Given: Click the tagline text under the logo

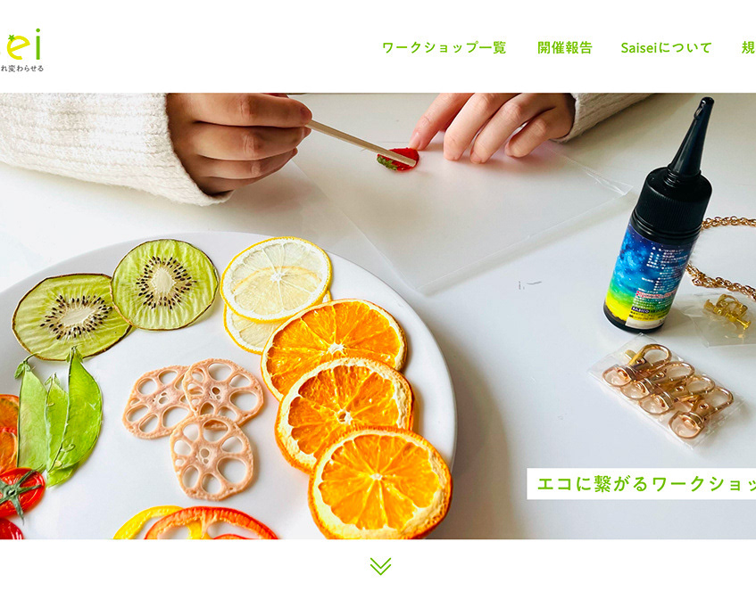Looking at the screenshot, I should click(x=22, y=69).
